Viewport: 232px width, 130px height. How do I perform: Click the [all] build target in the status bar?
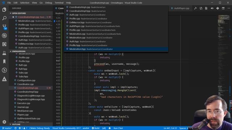click(104, 128)
